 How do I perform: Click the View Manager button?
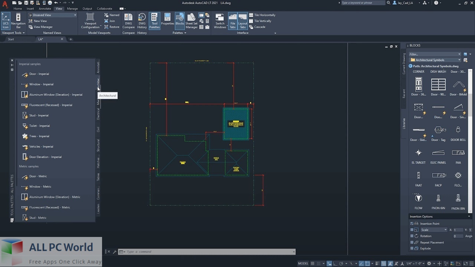[x=40, y=27]
